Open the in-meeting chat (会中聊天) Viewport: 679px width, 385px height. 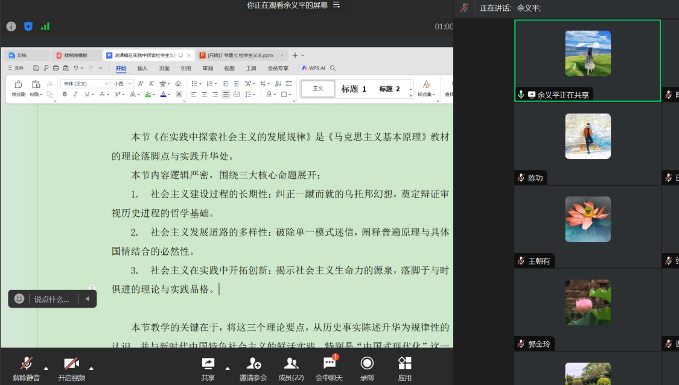329,367
